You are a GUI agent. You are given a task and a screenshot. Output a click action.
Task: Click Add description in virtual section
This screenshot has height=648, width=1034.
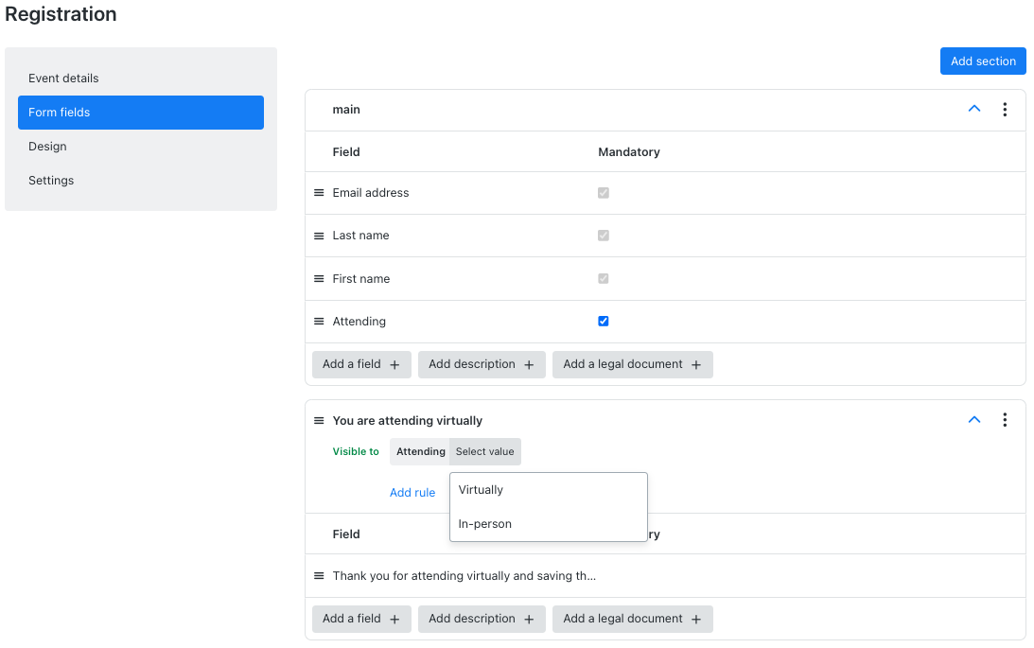(482, 619)
